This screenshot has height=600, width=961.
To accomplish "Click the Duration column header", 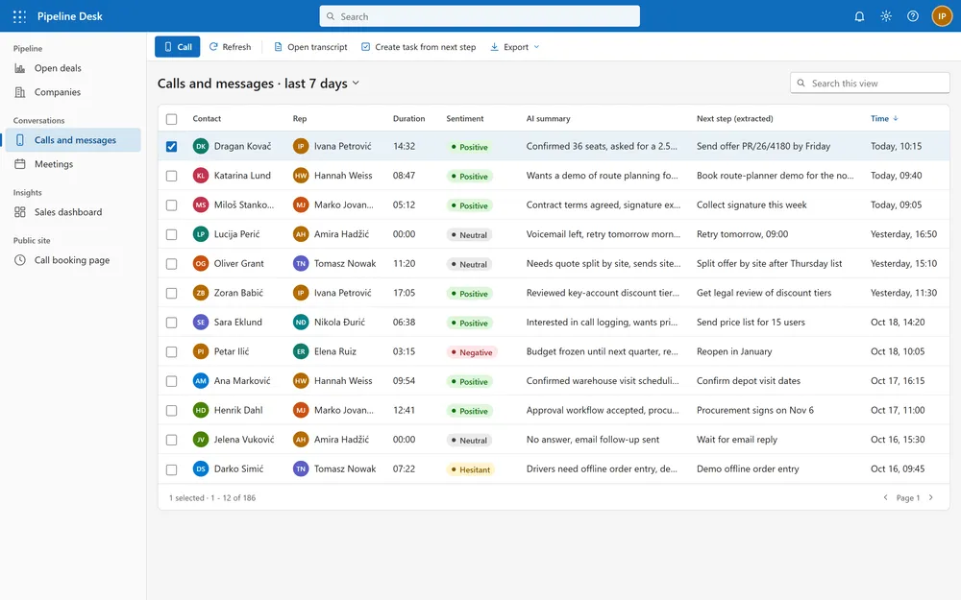I will point(408,119).
